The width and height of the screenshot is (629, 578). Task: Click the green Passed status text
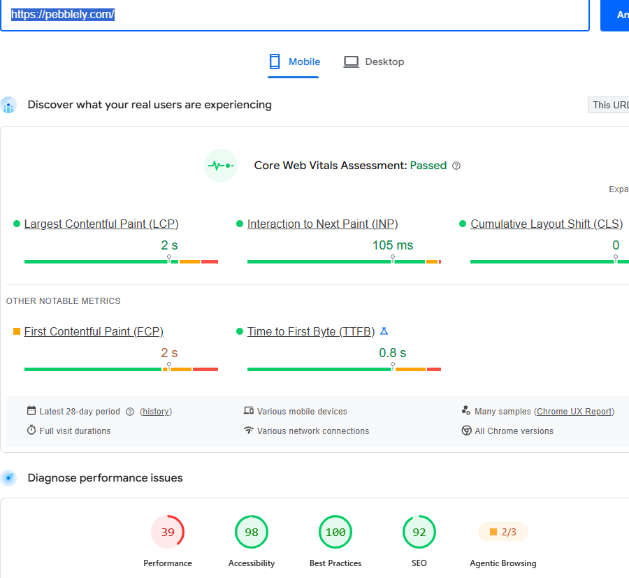[x=428, y=166]
